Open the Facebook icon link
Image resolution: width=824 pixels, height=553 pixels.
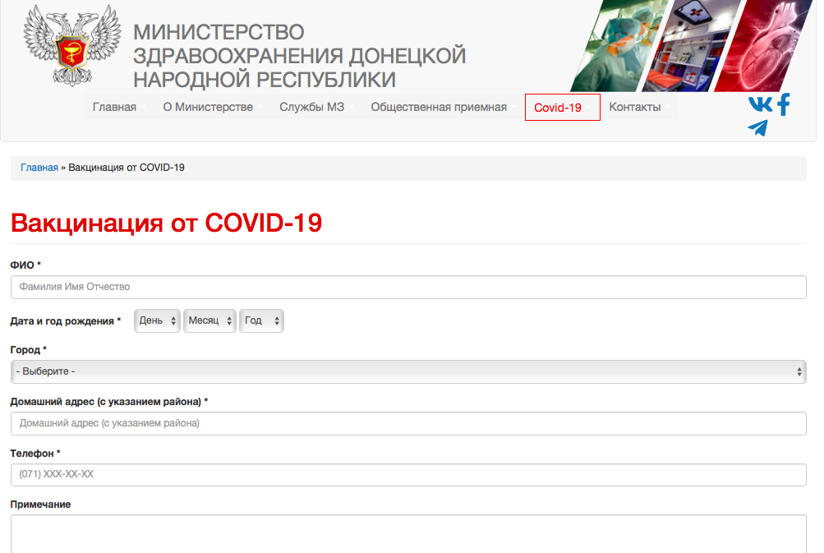coord(783,104)
